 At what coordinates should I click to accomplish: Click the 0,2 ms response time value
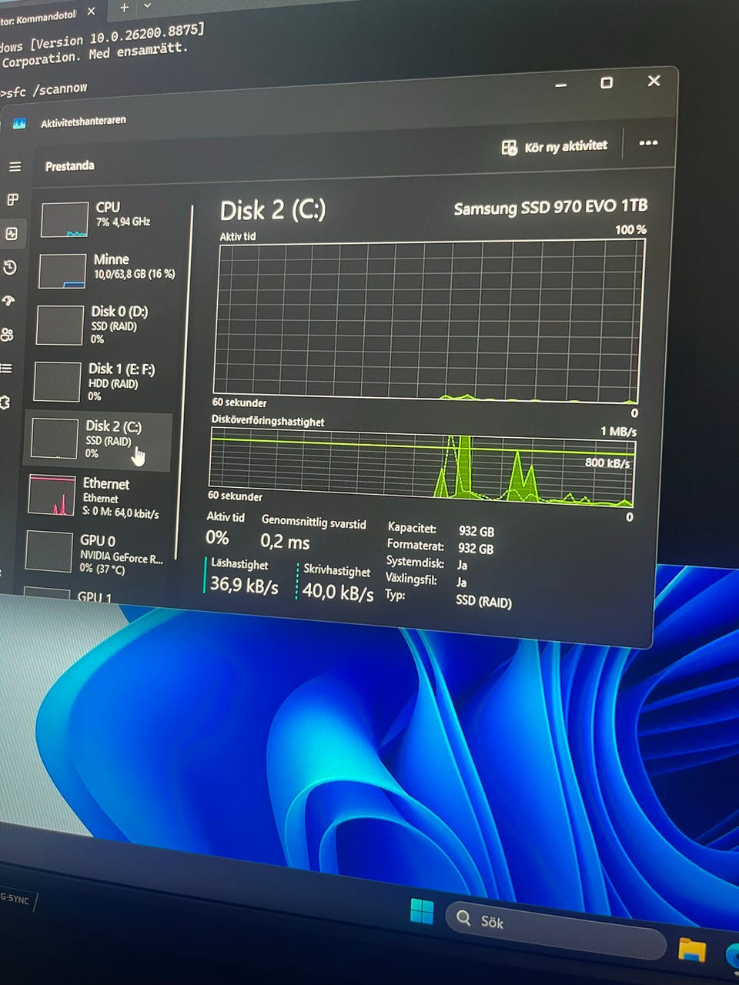(x=285, y=542)
